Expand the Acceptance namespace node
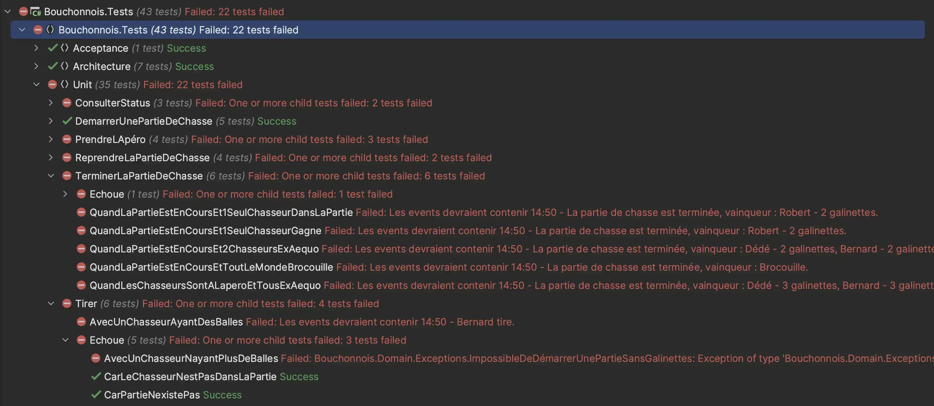934x406 pixels. coord(36,48)
